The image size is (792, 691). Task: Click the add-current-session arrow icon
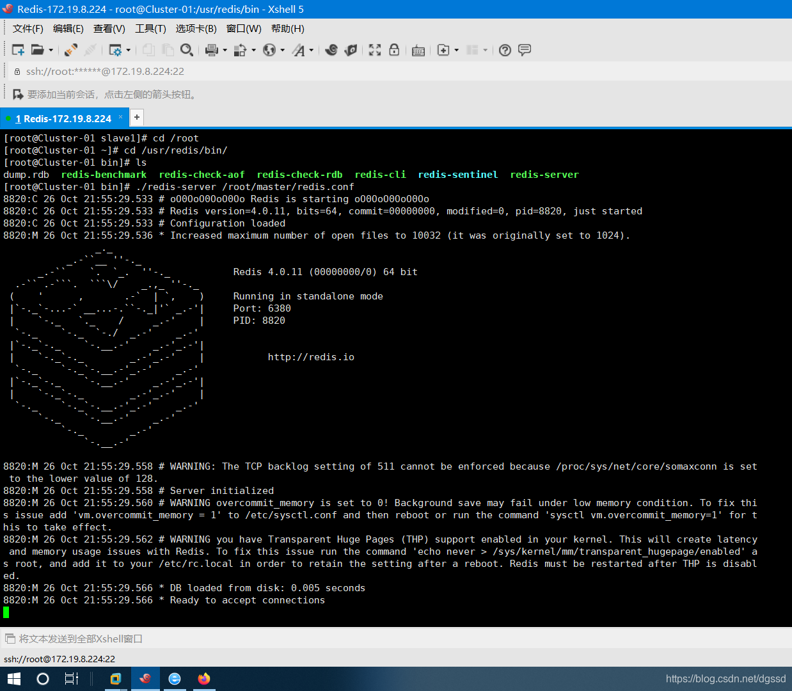(18, 94)
